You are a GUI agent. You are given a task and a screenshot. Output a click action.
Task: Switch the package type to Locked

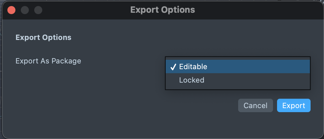click(x=192, y=80)
